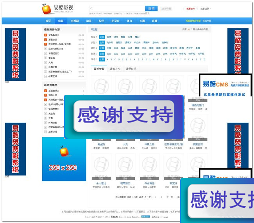The image size is (254, 223).
Task: Select 全部 in the 字母 filter row
Action: [x=102, y=60]
